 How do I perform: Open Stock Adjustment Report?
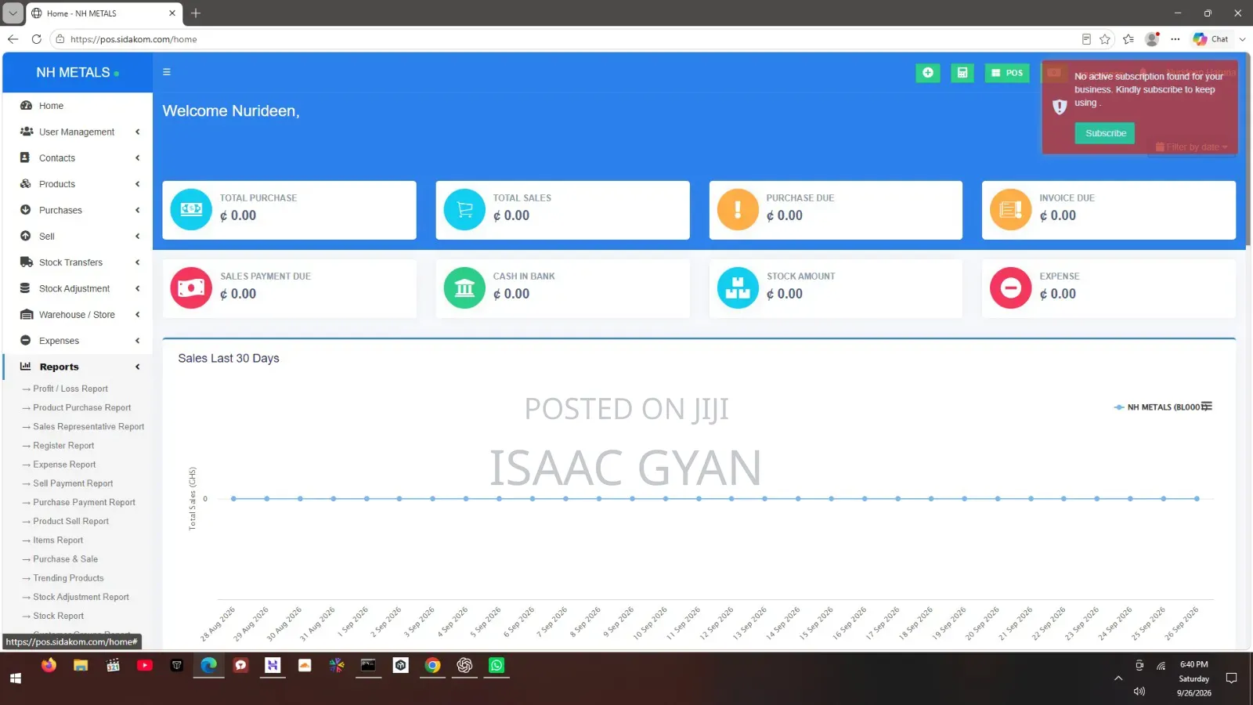coord(81,597)
